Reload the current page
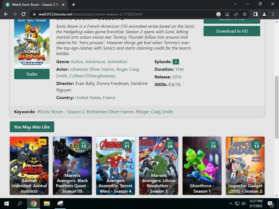The image size is (279, 209). coord(23,14)
